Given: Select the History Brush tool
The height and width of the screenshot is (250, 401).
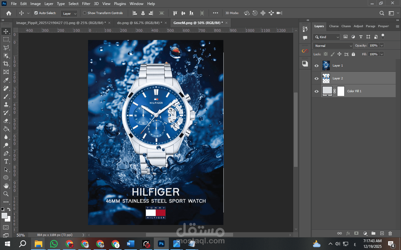Looking at the screenshot, I should click(x=6, y=113).
